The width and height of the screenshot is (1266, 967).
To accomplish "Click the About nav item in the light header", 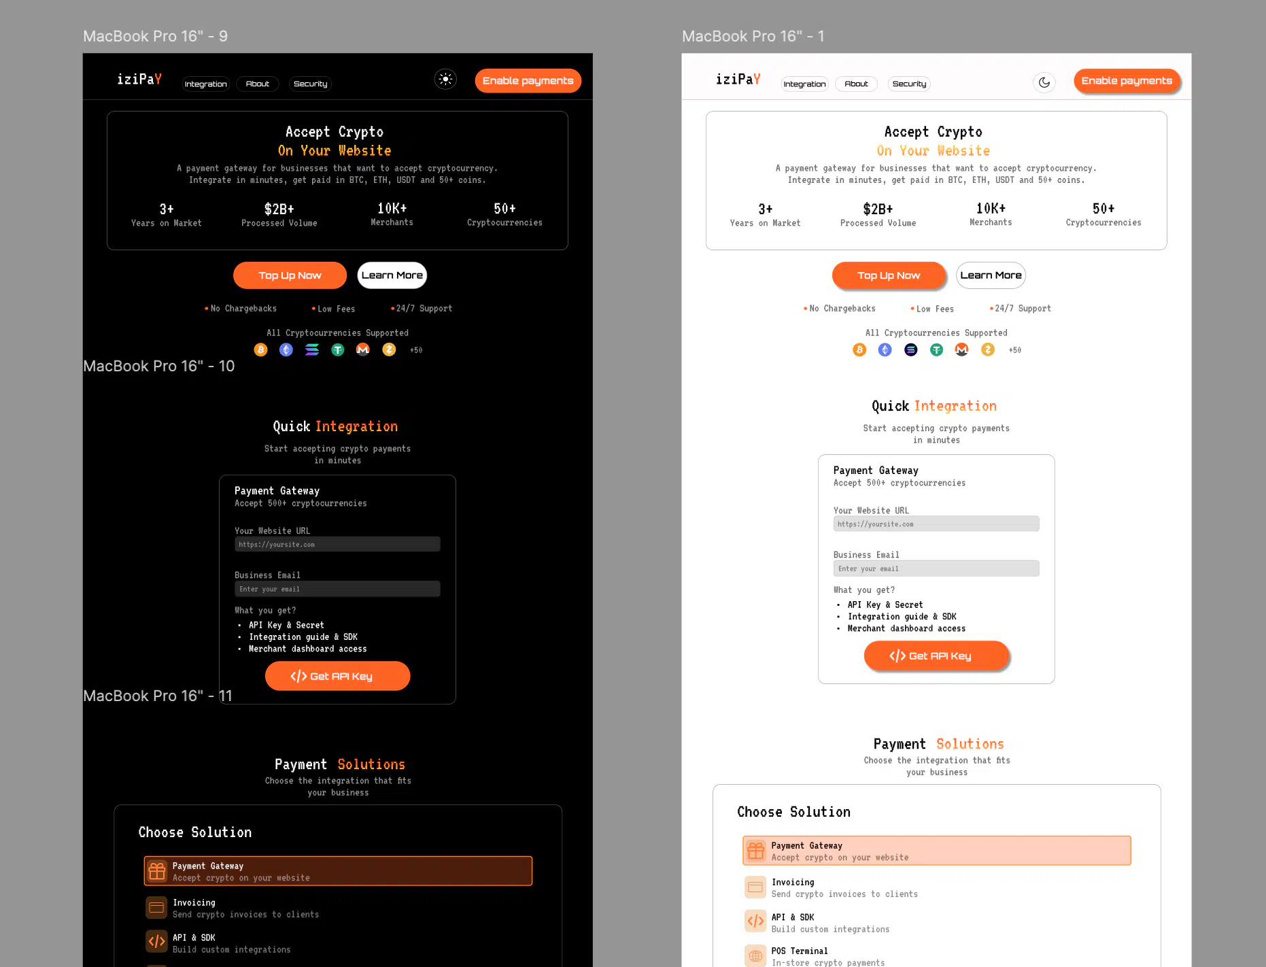I will click(x=856, y=84).
